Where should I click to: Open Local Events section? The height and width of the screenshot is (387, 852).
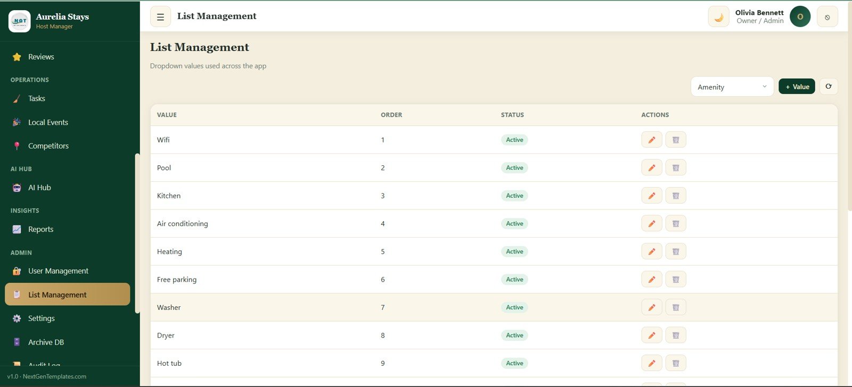click(x=67, y=122)
